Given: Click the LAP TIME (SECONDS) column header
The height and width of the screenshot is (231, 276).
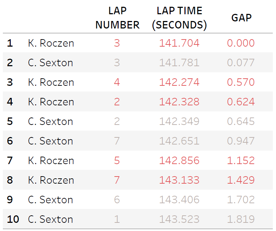Looking at the screenshot, I should point(179,18).
